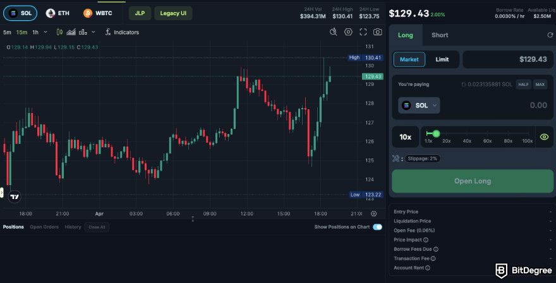556x283 pixels.
Task: Click the Bitcoin logo on WBTC
Action: pos(88,13)
